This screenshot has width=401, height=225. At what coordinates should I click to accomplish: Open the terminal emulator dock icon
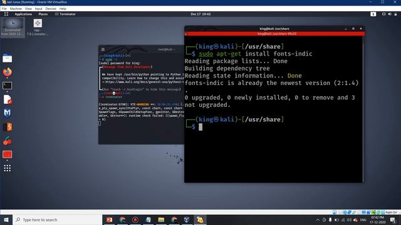[x=7, y=86]
